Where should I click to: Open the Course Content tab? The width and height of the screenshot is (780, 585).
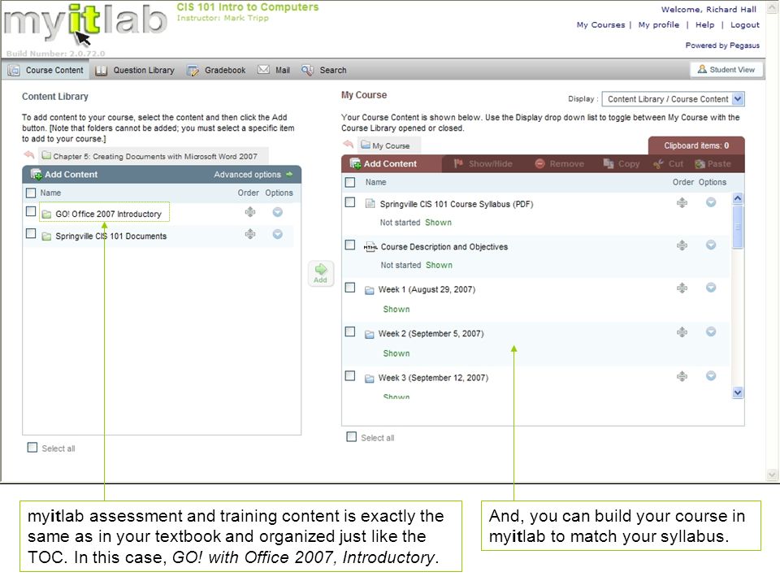45,70
